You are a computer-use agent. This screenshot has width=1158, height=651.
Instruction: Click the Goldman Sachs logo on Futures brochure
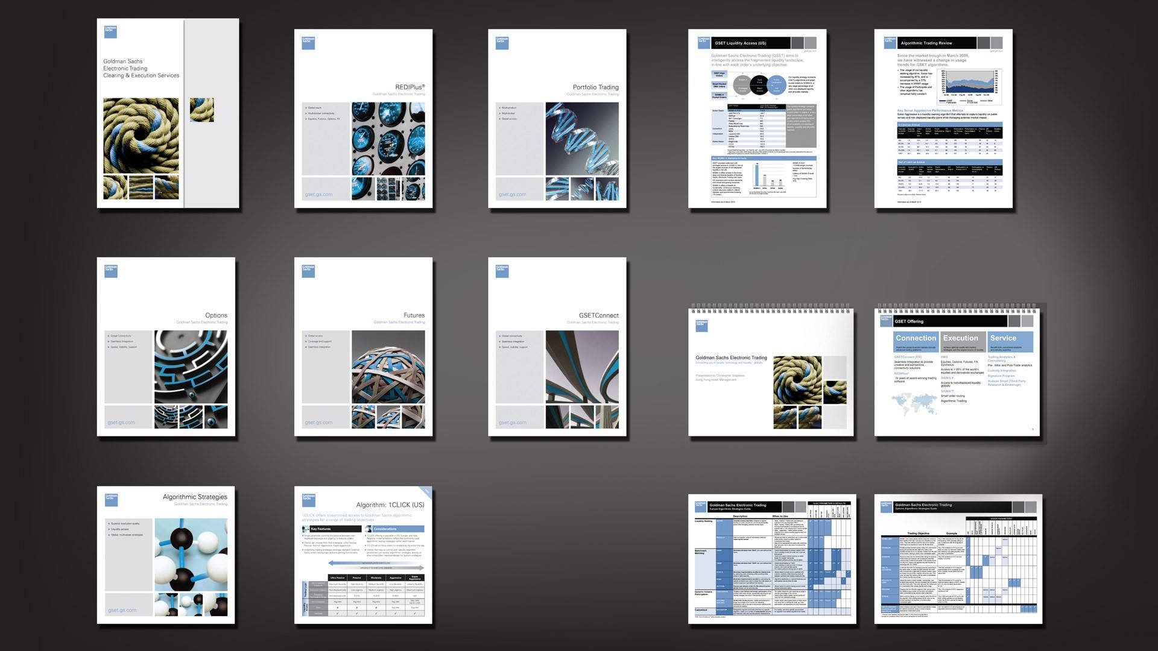pos(308,271)
